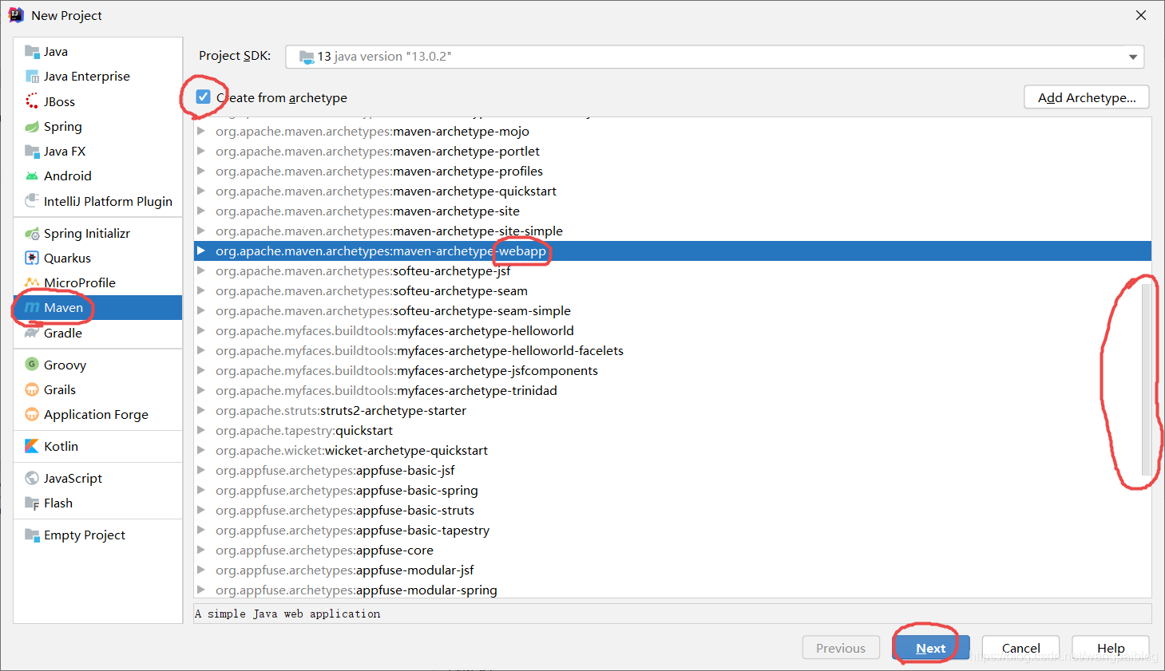Click the Java Enterprise icon
This screenshot has width=1165, height=671.
(x=32, y=77)
